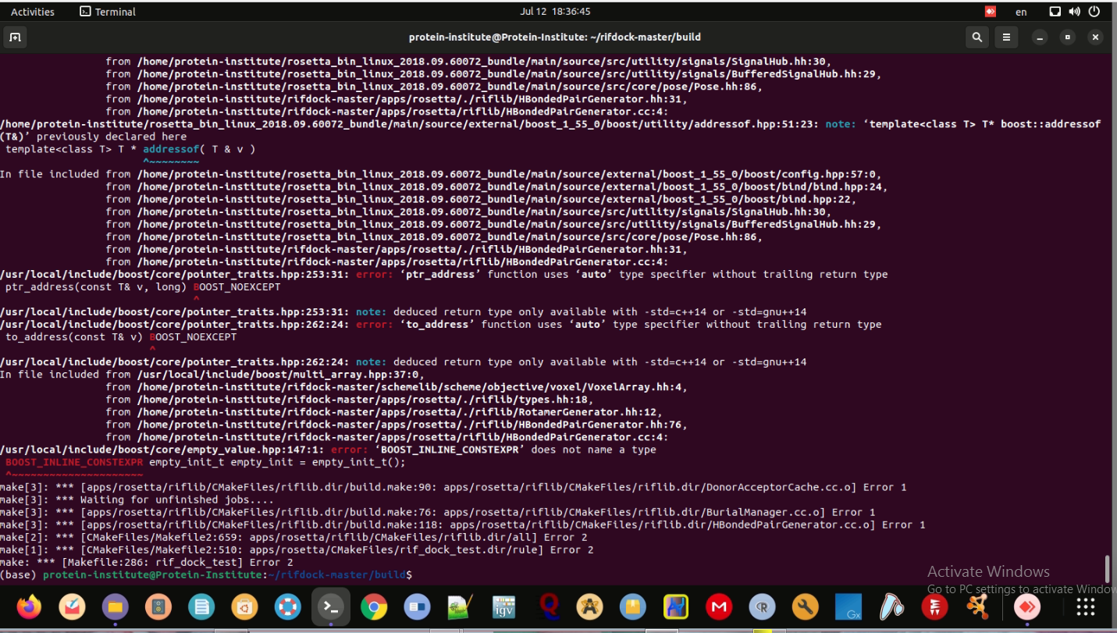This screenshot has height=633, width=1117.
Task: Open the Files app from the dock
Action: click(116, 606)
